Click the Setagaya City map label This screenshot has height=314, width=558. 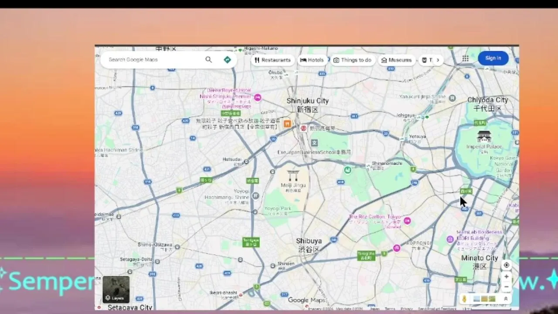click(x=129, y=307)
